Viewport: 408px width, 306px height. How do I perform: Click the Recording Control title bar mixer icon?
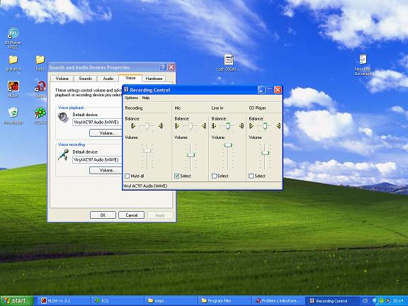(126, 90)
